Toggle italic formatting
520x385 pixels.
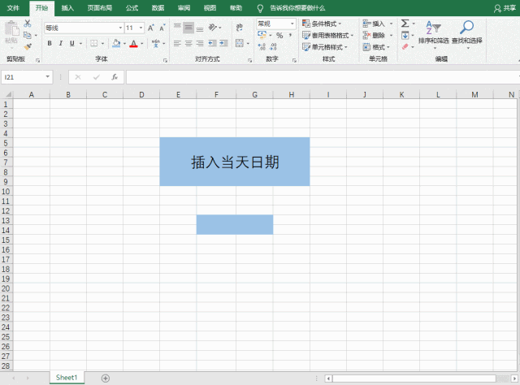(x=61, y=43)
